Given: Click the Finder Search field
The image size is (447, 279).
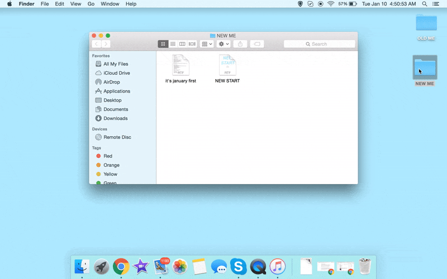Looking at the screenshot, I should tap(320, 44).
